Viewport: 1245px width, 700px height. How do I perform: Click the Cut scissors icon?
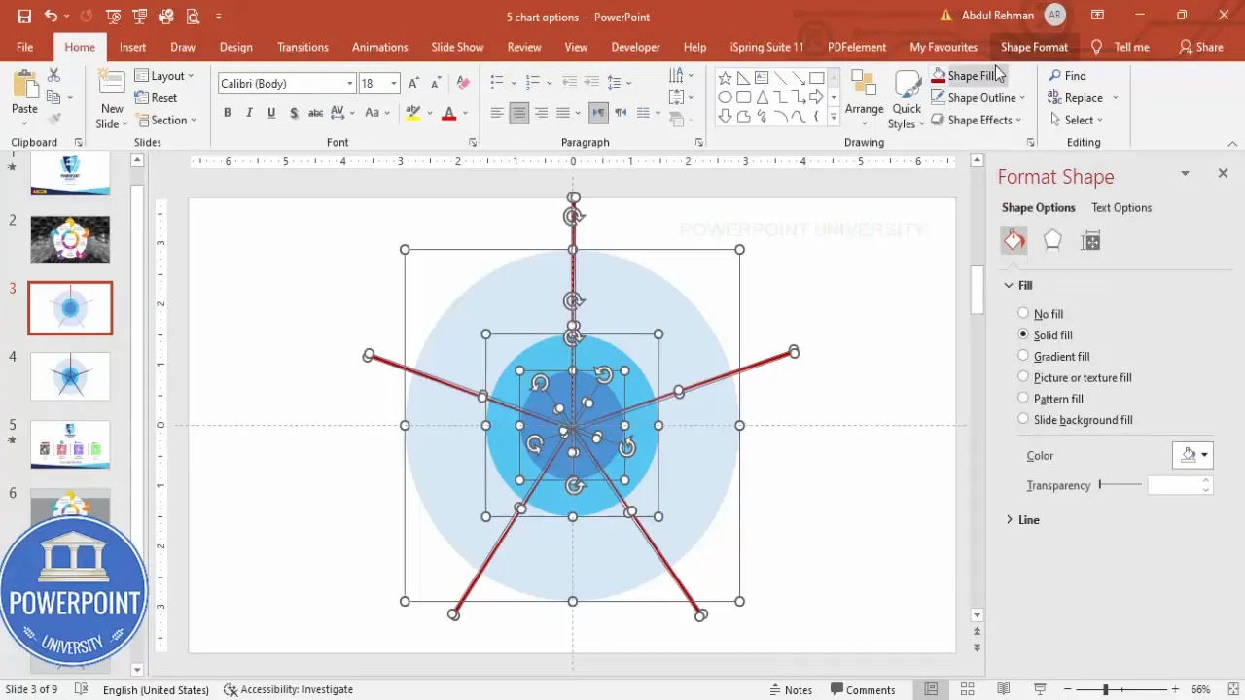(53, 76)
